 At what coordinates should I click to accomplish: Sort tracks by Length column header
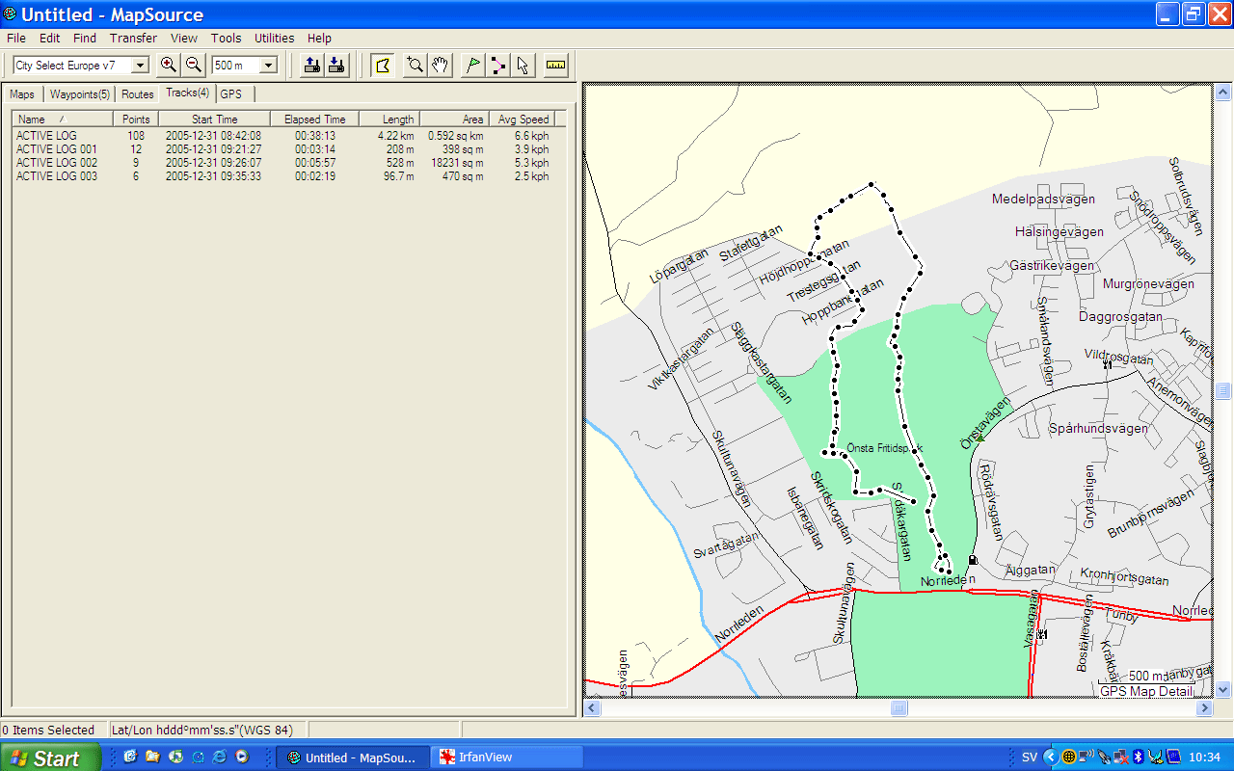tap(389, 119)
